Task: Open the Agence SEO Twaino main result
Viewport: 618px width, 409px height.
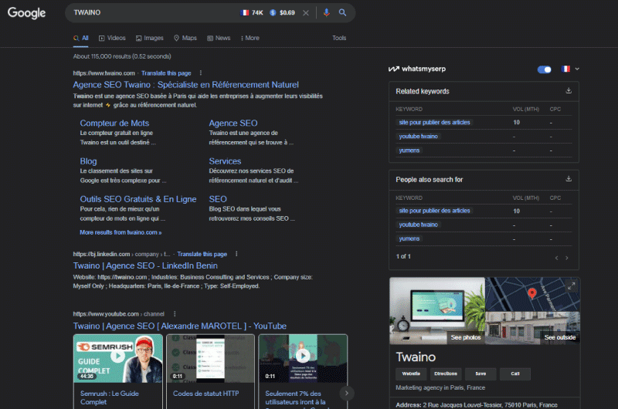Action: (x=185, y=85)
